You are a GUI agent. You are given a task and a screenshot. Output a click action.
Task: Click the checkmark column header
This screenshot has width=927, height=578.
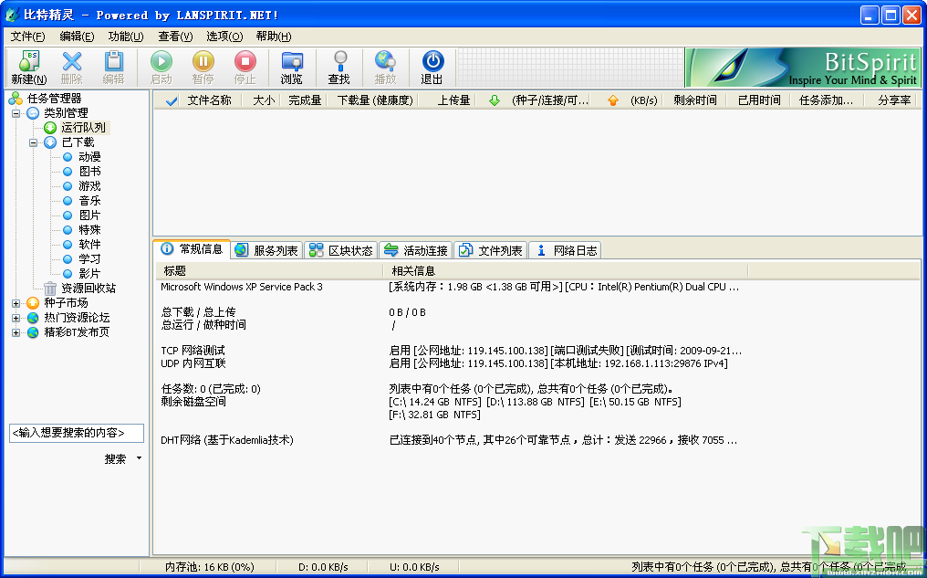tap(172, 100)
